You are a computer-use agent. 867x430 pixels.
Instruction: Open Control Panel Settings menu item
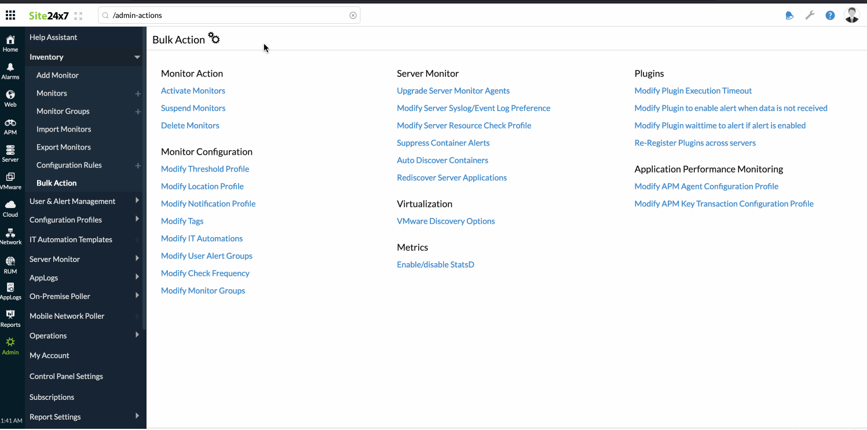[66, 376]
